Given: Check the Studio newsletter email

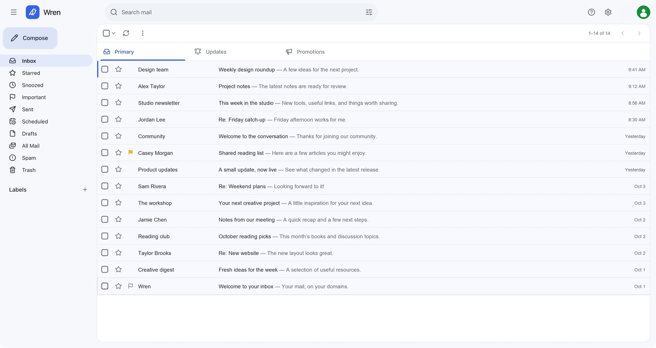Looking at the screenshot, I should (x=105, y=103).
